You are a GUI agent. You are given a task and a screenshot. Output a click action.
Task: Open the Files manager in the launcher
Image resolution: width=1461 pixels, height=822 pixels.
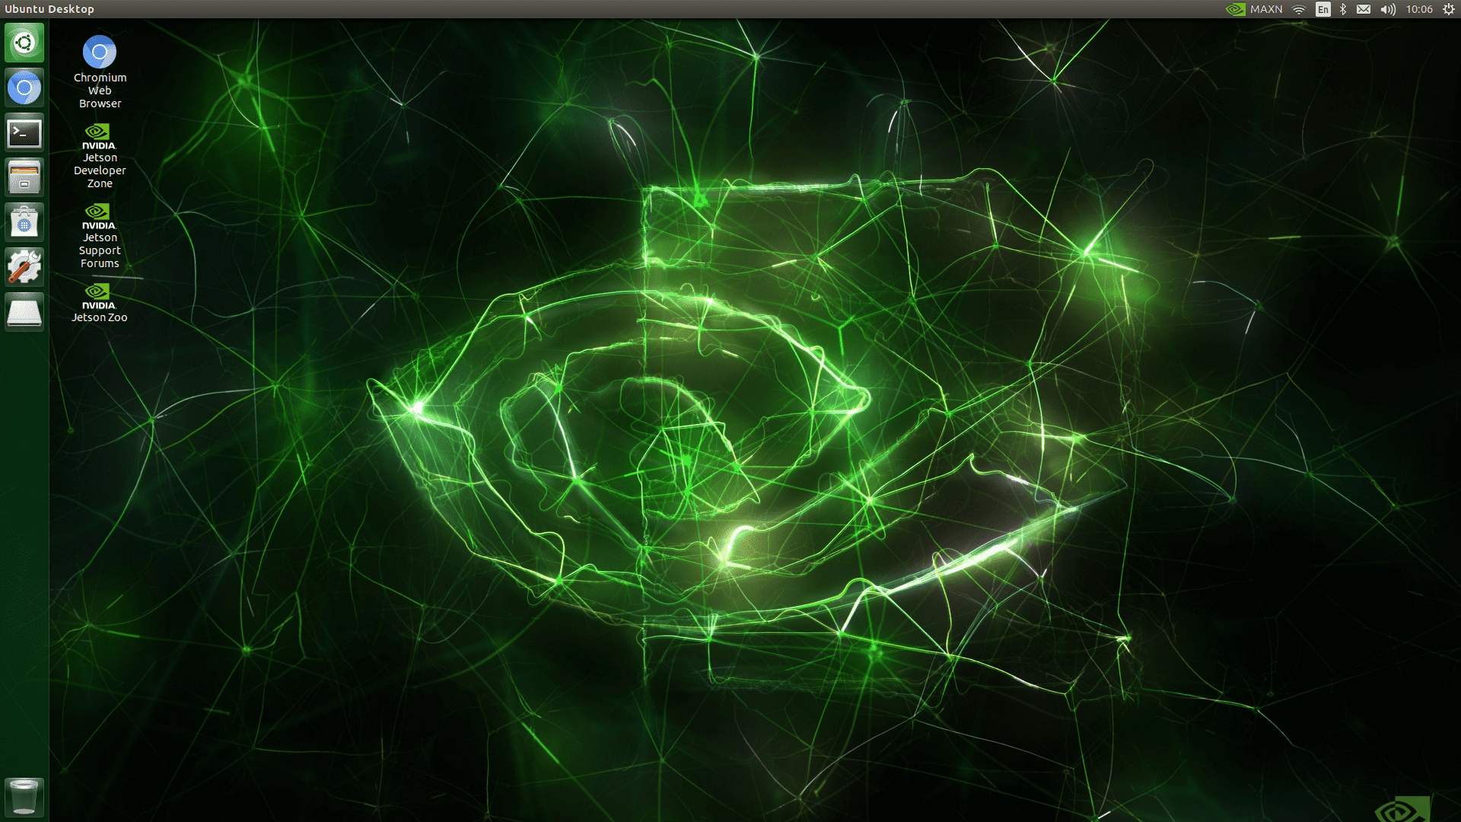(x=24, y=177)
